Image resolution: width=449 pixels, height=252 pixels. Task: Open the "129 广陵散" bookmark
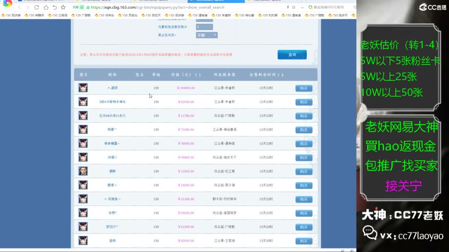(81, 15)
